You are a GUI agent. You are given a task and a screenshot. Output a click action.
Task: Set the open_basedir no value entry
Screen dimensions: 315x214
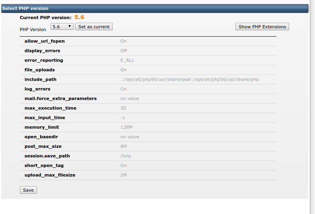[130, 137]
